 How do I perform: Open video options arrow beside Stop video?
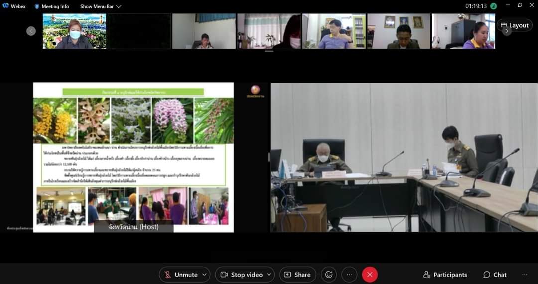click(x=269, y=275)
